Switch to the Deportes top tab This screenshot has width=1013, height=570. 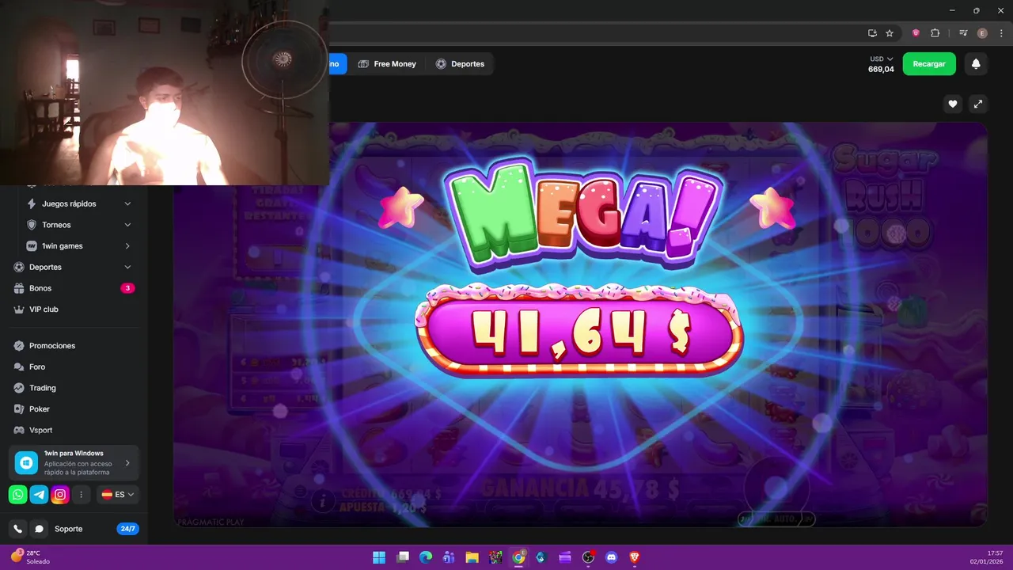click(460, 64)
